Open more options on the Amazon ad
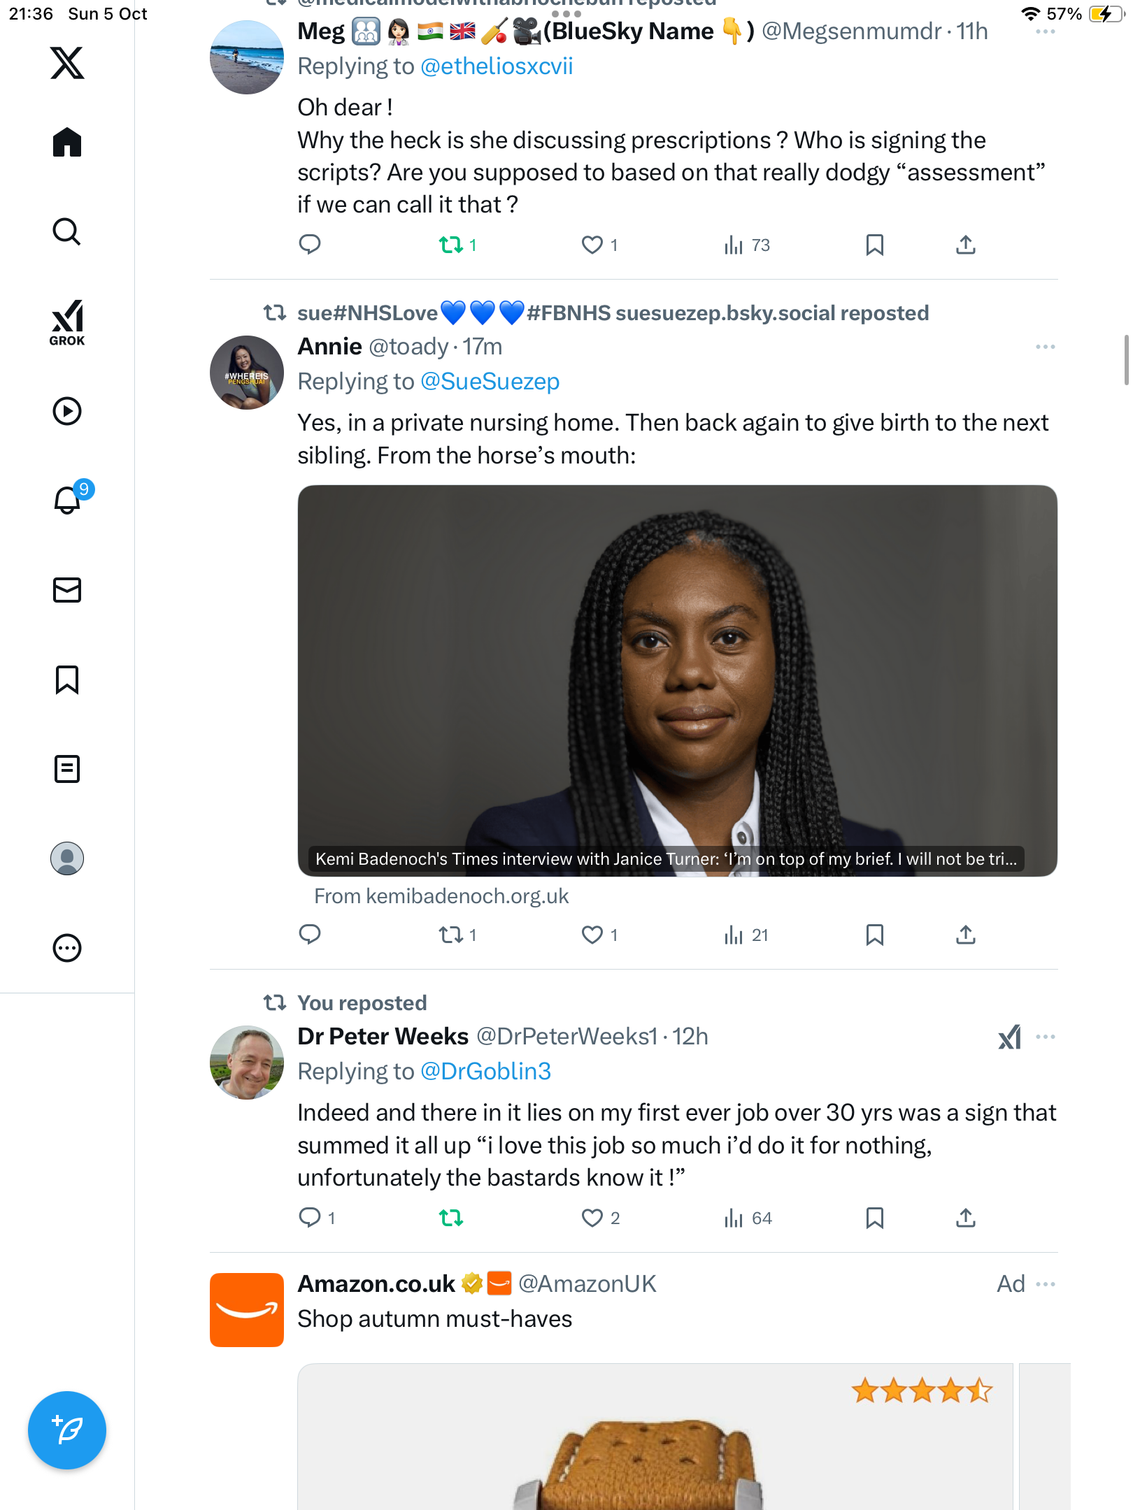The image size is (1133, 1510). pos(1045,1284)
